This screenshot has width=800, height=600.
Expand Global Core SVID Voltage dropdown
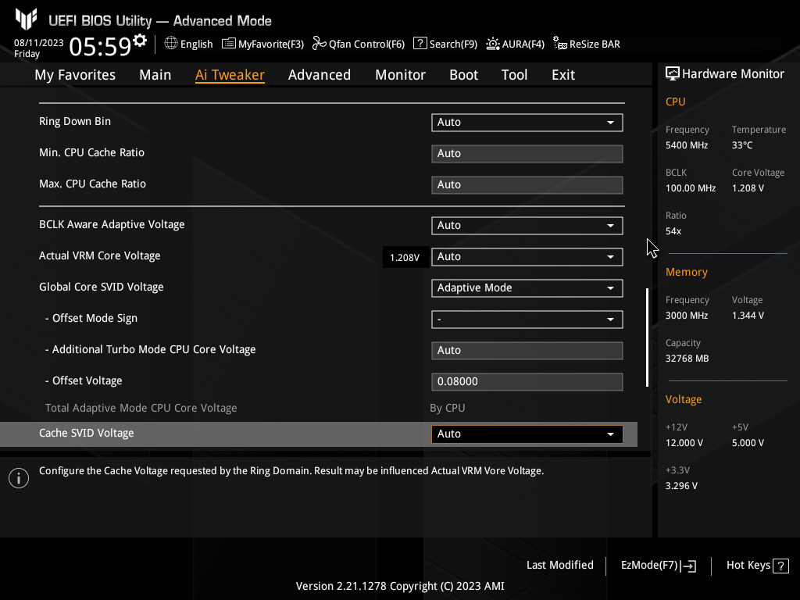tap(527, 287)
